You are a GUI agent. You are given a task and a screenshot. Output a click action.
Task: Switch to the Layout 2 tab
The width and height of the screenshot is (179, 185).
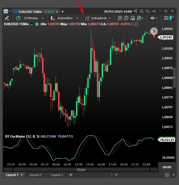click(35, 175)
